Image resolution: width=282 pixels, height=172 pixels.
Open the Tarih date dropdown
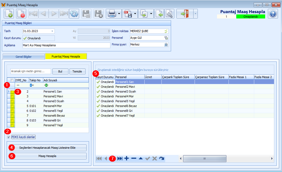click(52, 31)
